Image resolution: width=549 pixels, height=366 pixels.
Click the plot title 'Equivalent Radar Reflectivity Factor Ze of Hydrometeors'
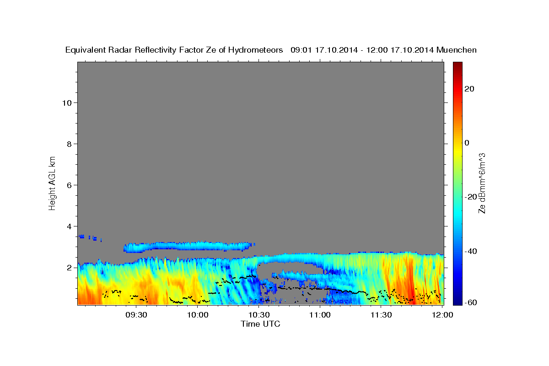point(174,50)
